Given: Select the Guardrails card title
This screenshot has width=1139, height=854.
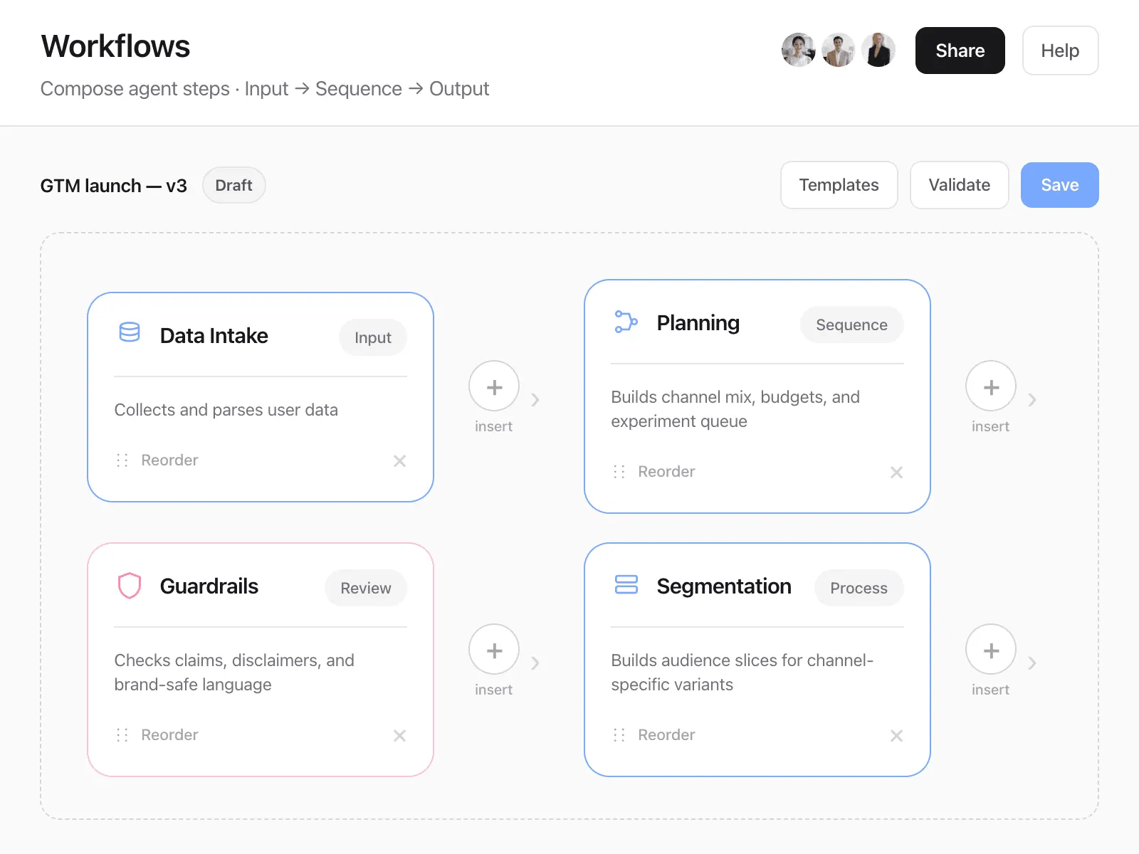Looking at the screenshot, I should [x=209, y=586].
